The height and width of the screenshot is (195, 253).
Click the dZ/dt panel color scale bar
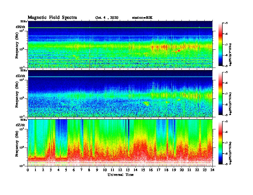pyautogui.click(x=220, y=142)
